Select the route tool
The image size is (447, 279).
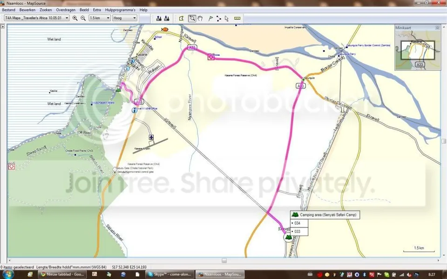coord(219,18)
